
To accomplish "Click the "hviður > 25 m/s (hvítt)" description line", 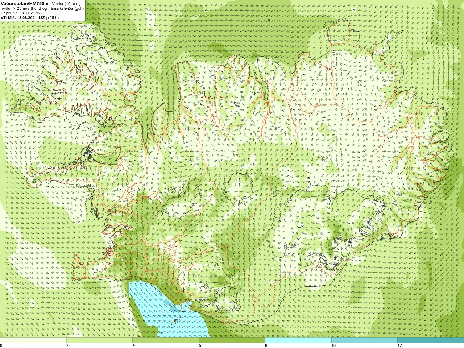I will click(42, 8).
